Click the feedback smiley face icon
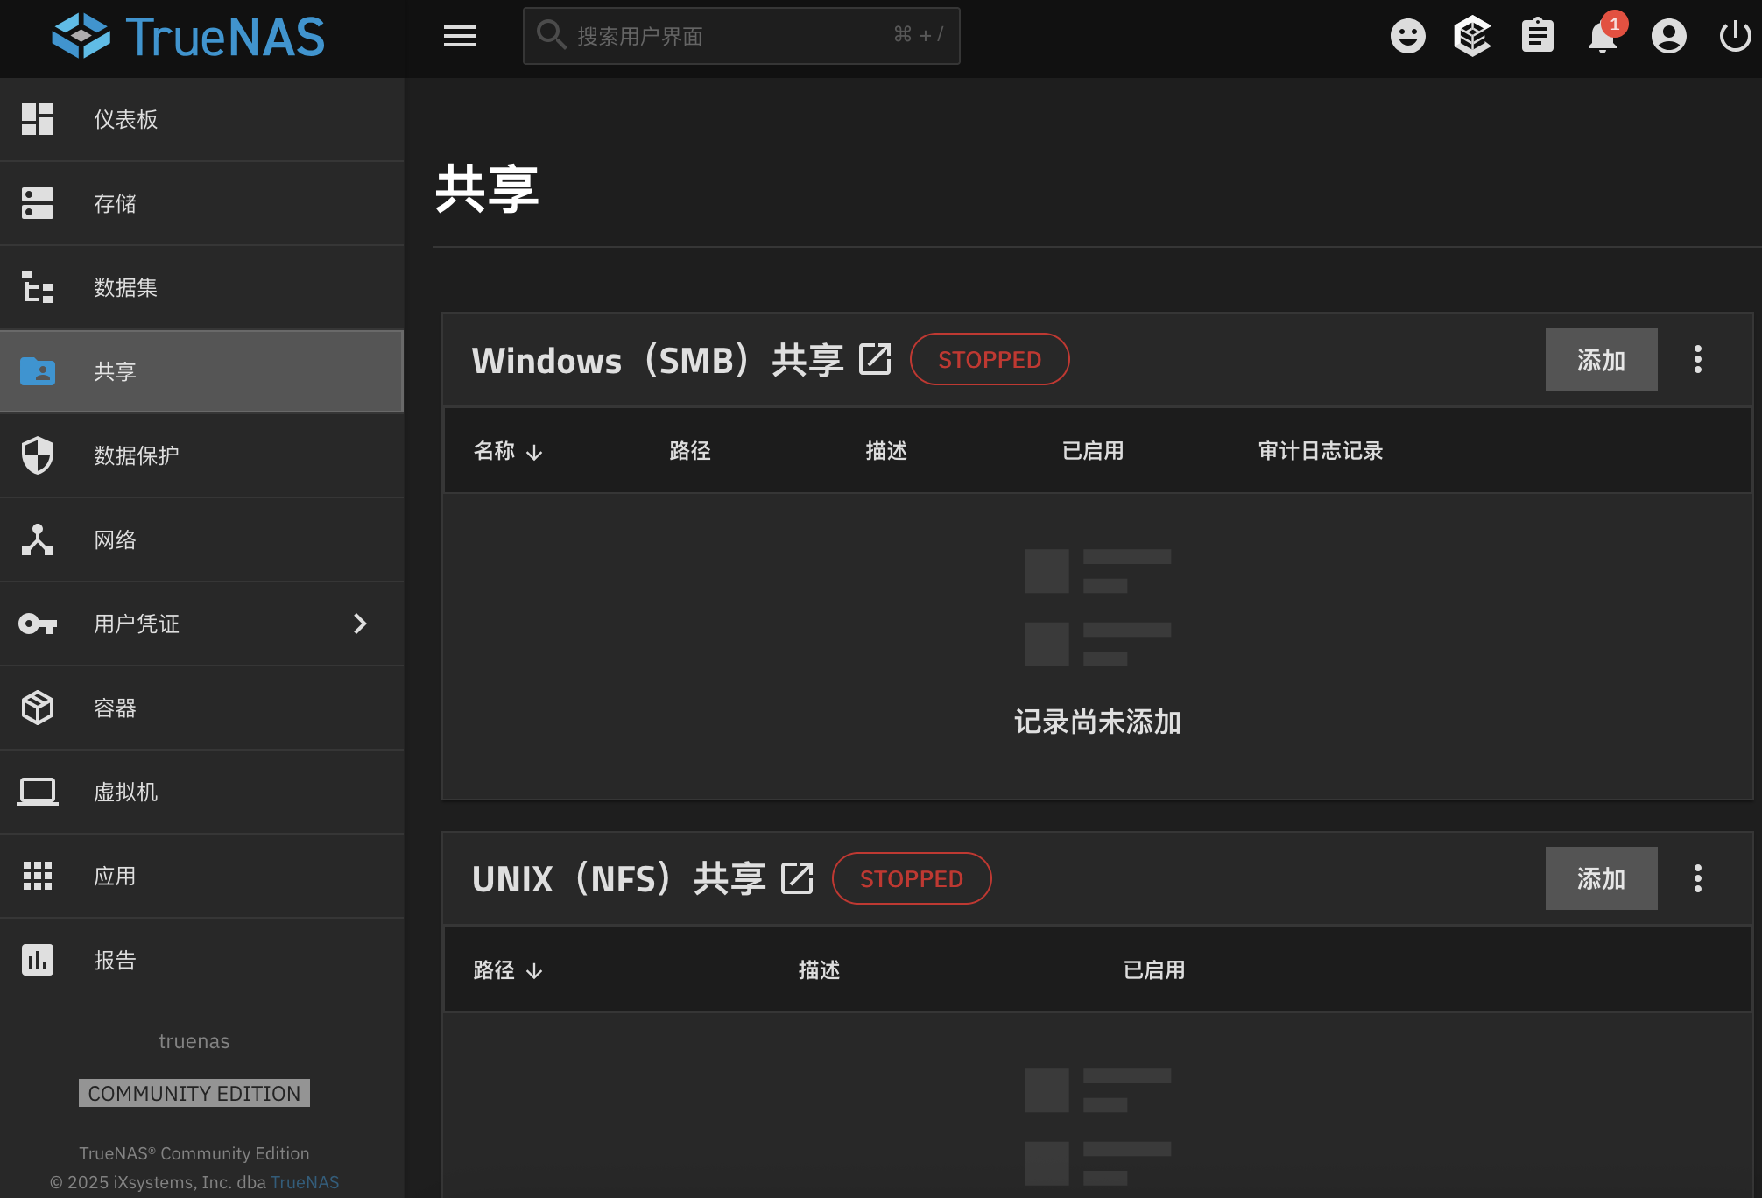Viewport: 1762px width, 1198px height. pos(1407,36)
